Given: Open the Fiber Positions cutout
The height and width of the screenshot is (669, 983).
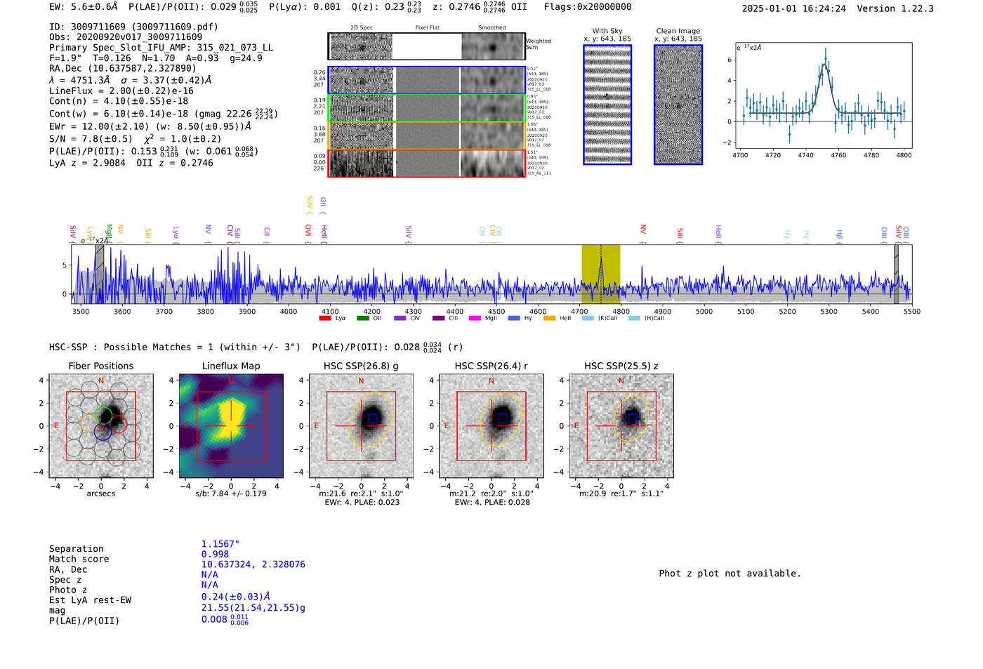Looking at the screenshot, I should click(x=101, y=426).
